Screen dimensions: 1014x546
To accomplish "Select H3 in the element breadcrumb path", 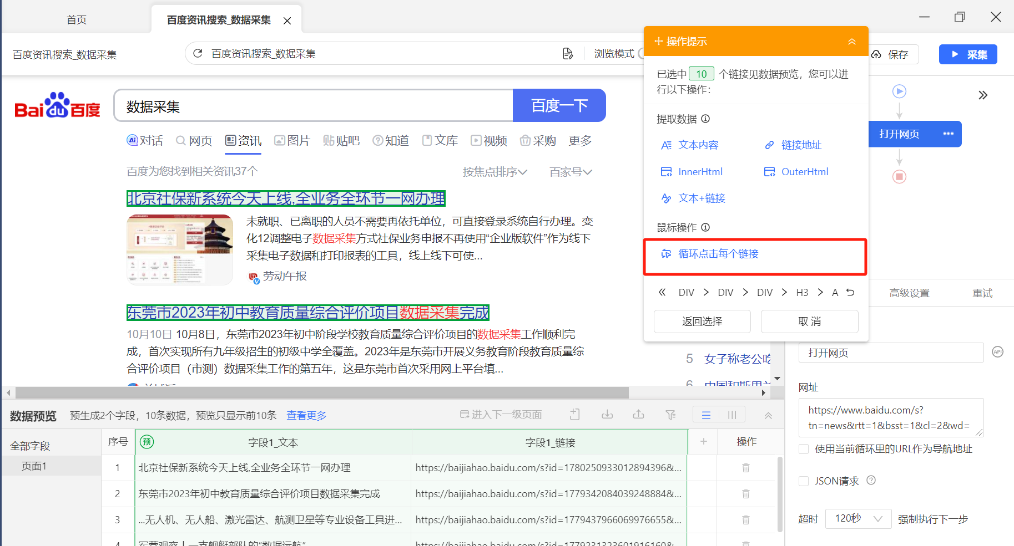I will pyautogui.click(x=802, y=293).
